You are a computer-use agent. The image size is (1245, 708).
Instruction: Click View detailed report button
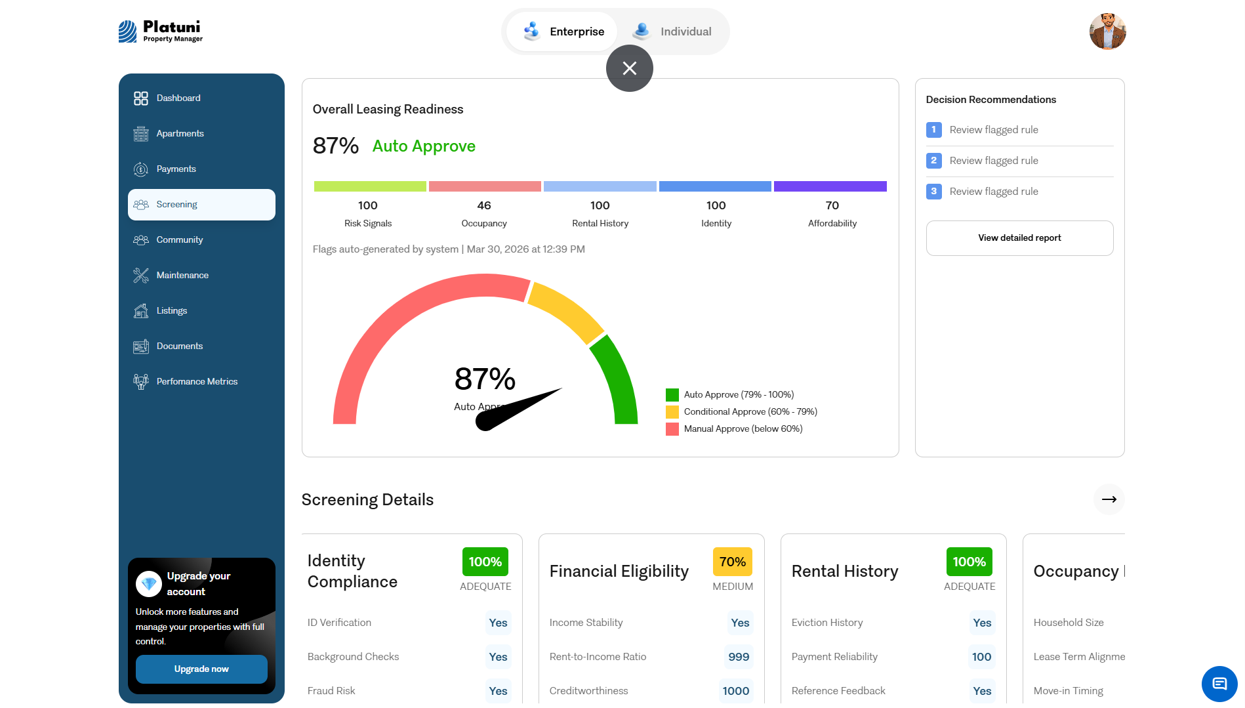(1019, 238)
